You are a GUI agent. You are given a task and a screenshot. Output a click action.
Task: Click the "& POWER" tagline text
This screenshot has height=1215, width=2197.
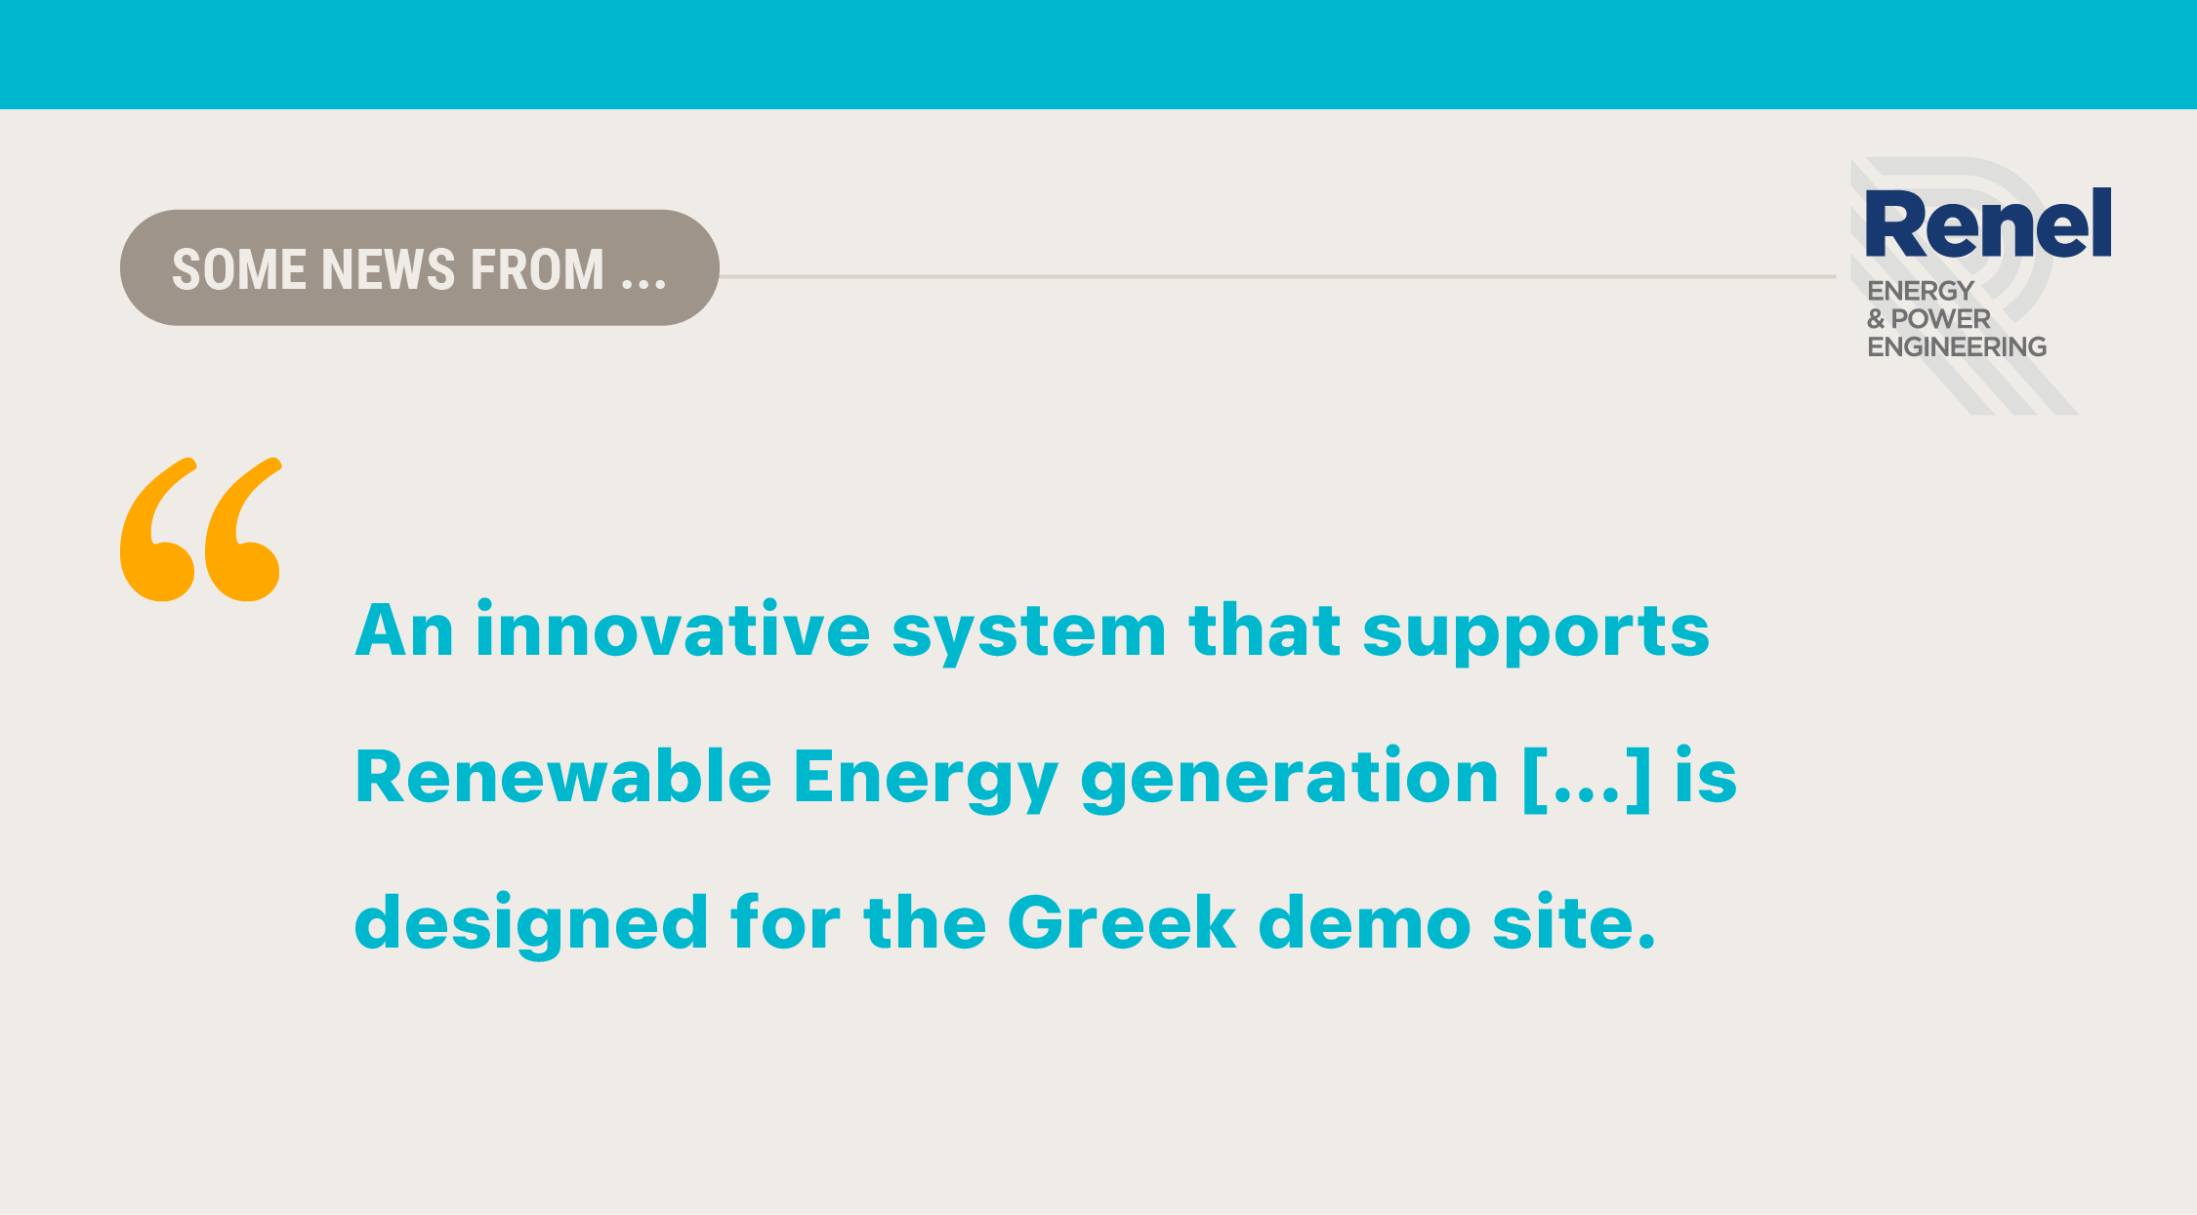pos(1928,319)
